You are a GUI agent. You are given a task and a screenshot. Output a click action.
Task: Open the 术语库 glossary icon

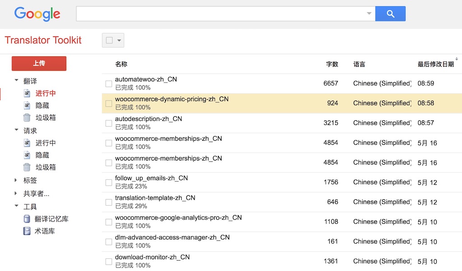[x=27, y=231]
